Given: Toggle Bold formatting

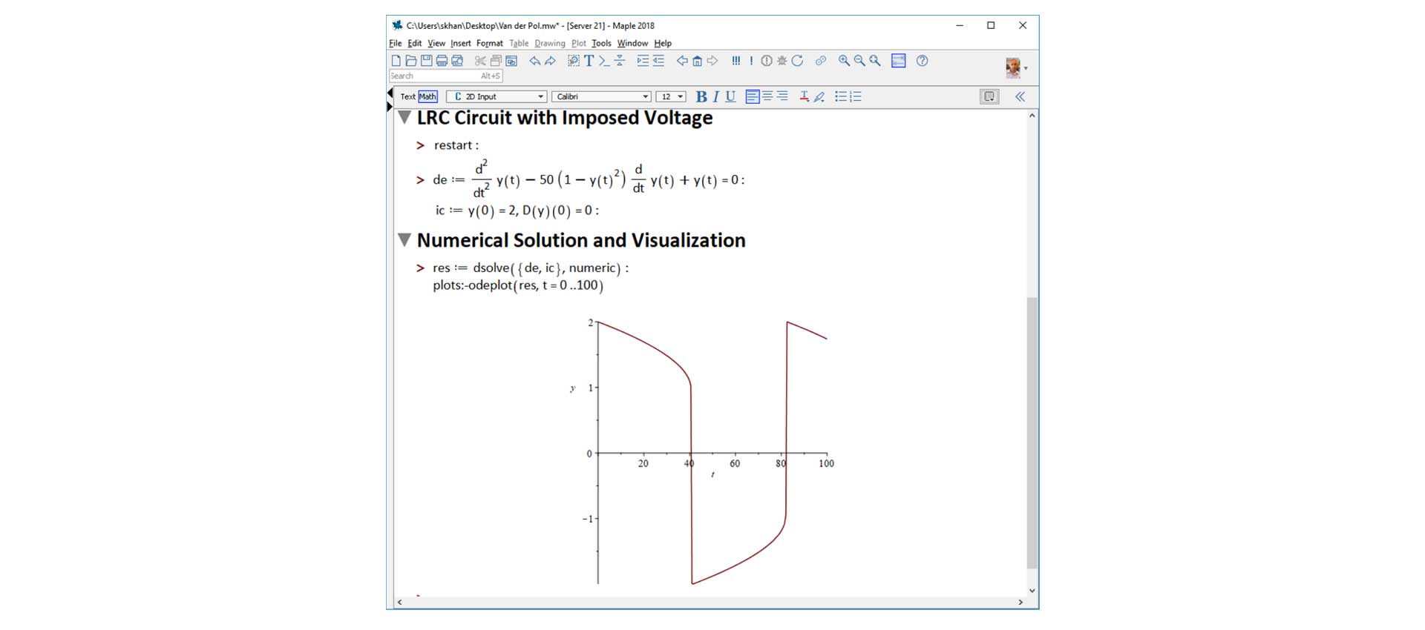Looking at the screenshot, I should tap(701, 96).
